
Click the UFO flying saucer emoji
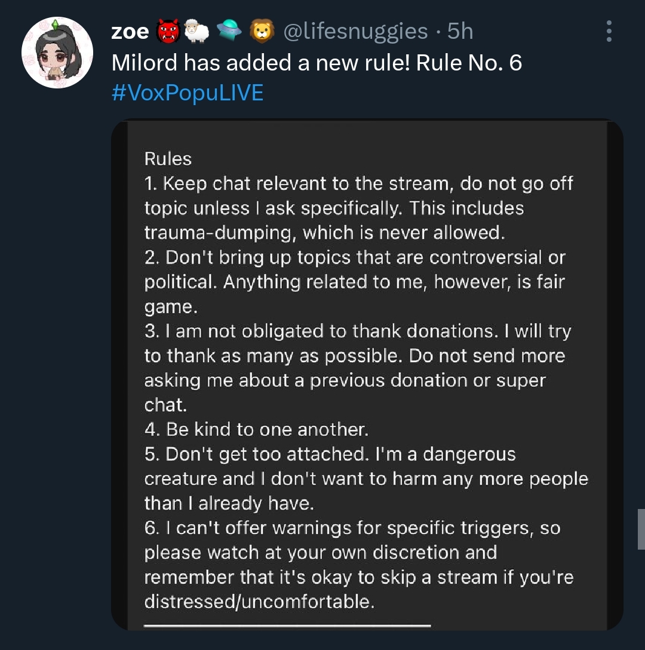(x=229, y=30)
